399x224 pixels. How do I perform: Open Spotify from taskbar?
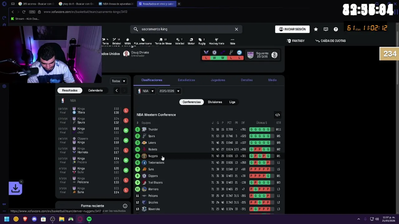(89, 219)
